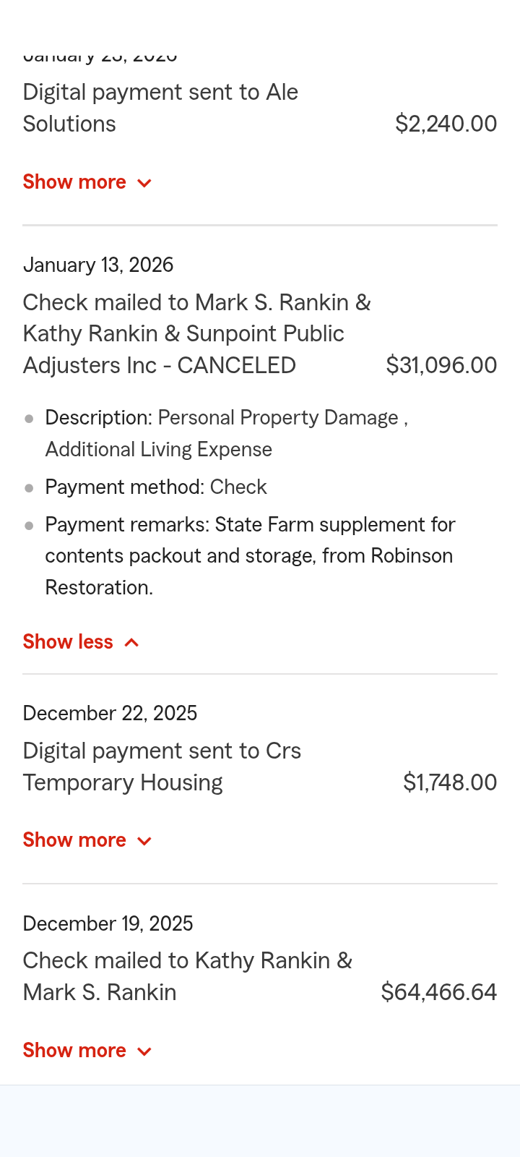Show more for Crs Temporary Housing payment
520x1157 pixels.
pos(74,840)
